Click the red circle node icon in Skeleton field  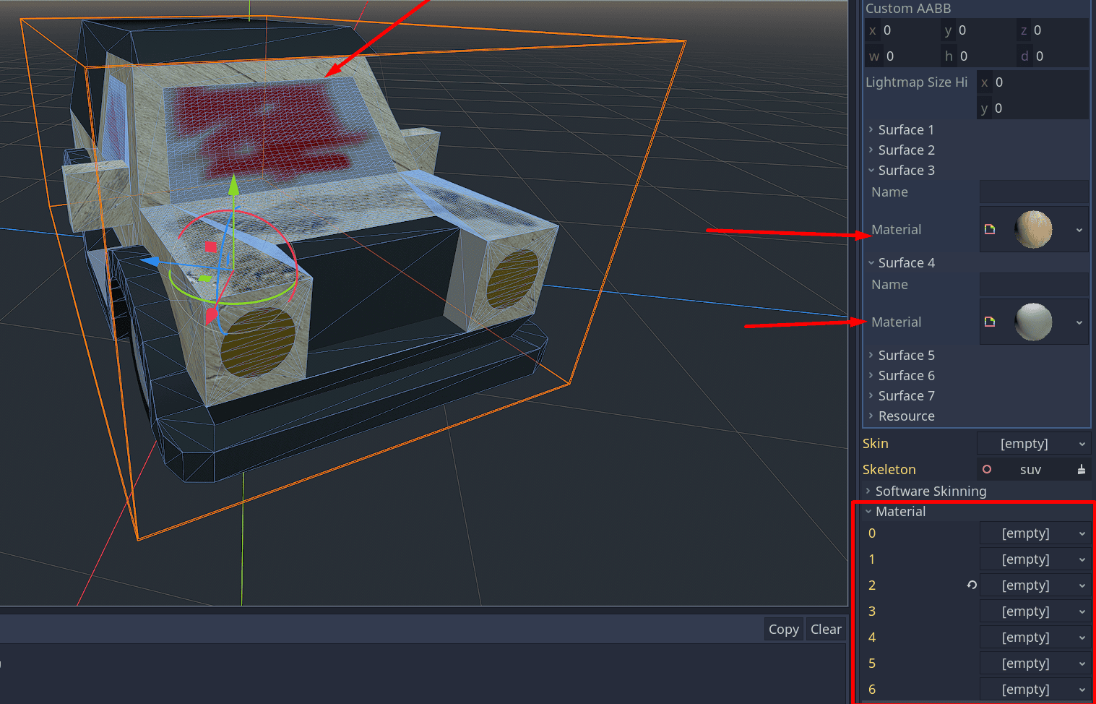coord(987,470)
